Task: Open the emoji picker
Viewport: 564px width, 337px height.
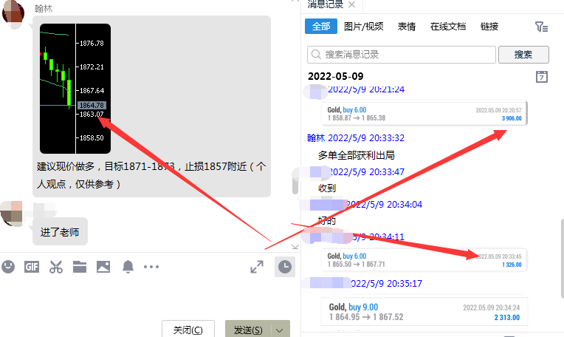Action: tap(8, 267)
